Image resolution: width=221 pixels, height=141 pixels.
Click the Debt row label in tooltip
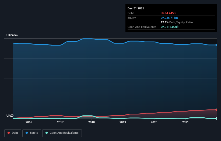[131, 13]
